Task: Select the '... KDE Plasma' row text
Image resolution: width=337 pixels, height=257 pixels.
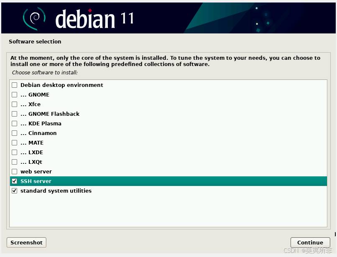Action: tap(41, 124)
